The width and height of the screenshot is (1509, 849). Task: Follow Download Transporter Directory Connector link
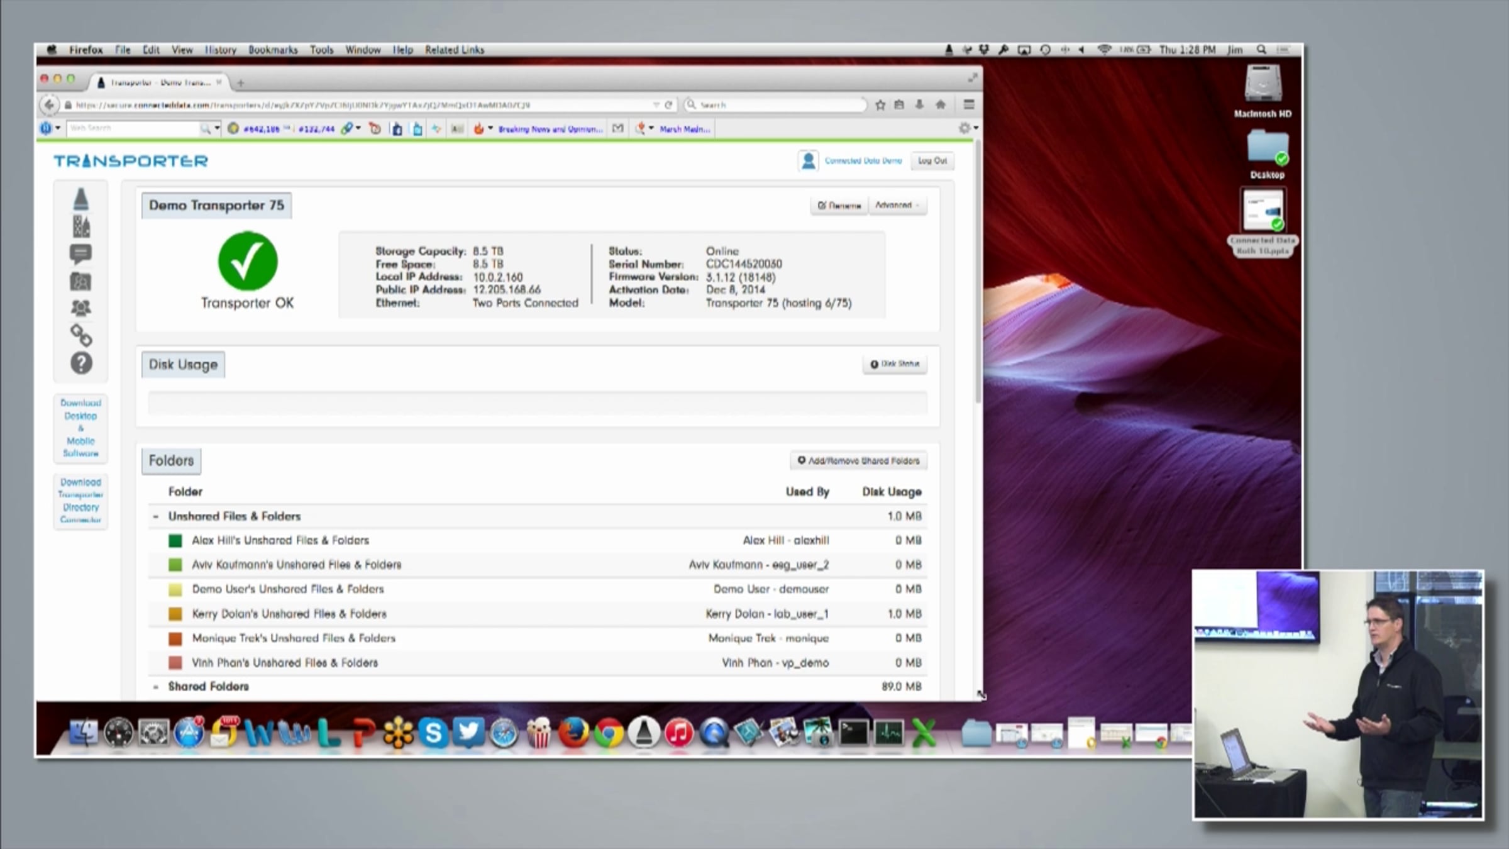80,501
